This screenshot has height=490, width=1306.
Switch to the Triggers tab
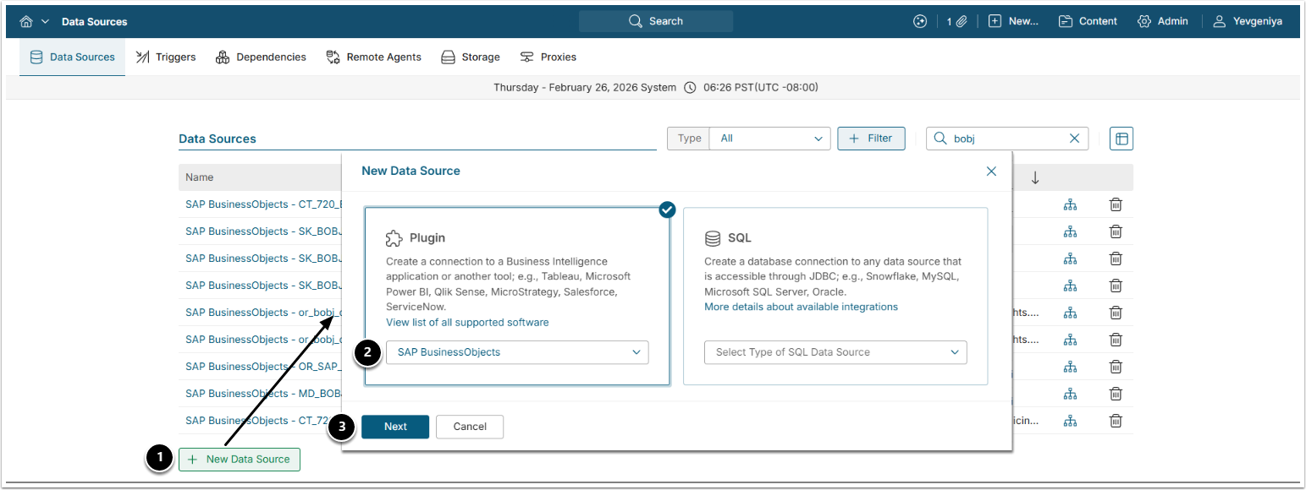166,57
